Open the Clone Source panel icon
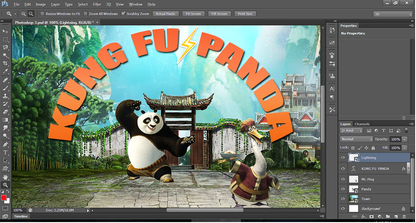 pyautogui.click(x=332, y=76)
